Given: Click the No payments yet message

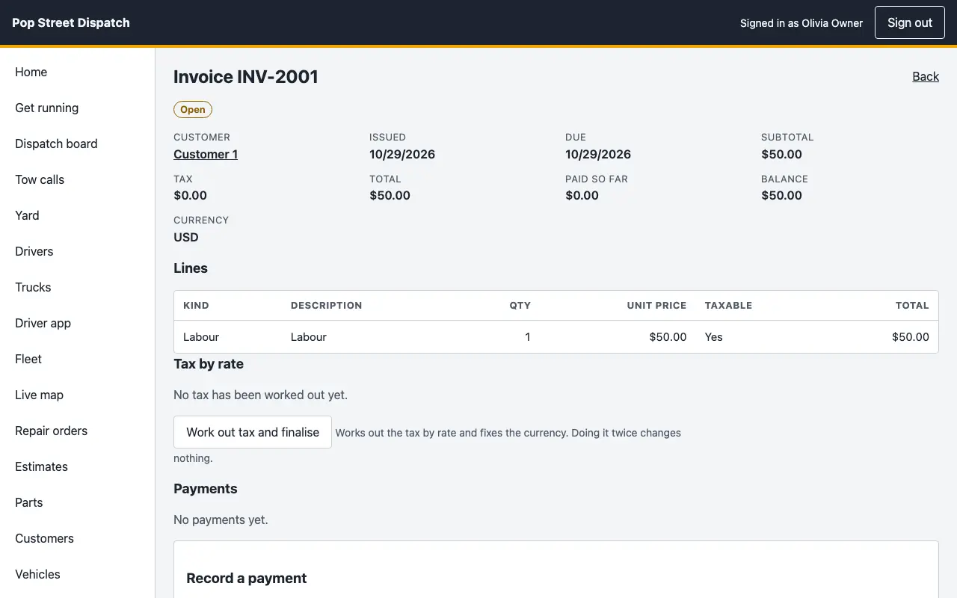Looking at the screenshot, I should tap(221, 520).
